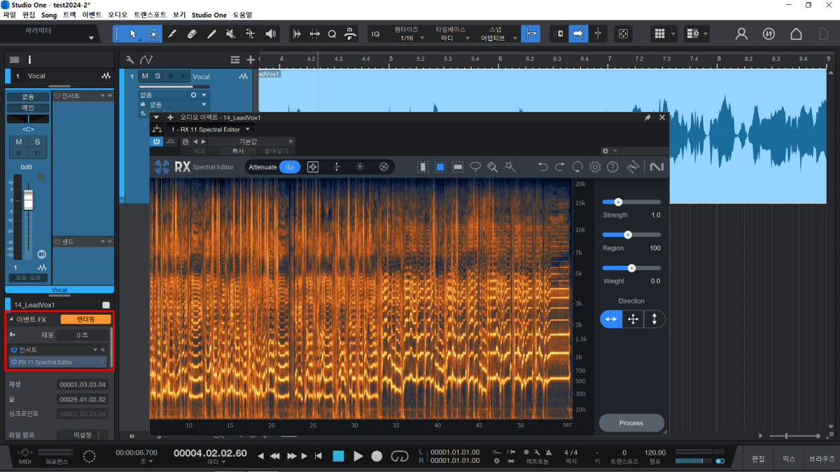The height and width of the screenshot is (472, 840).
Task: Open the 트랙 menu
Action: click(x=70, y=15)
